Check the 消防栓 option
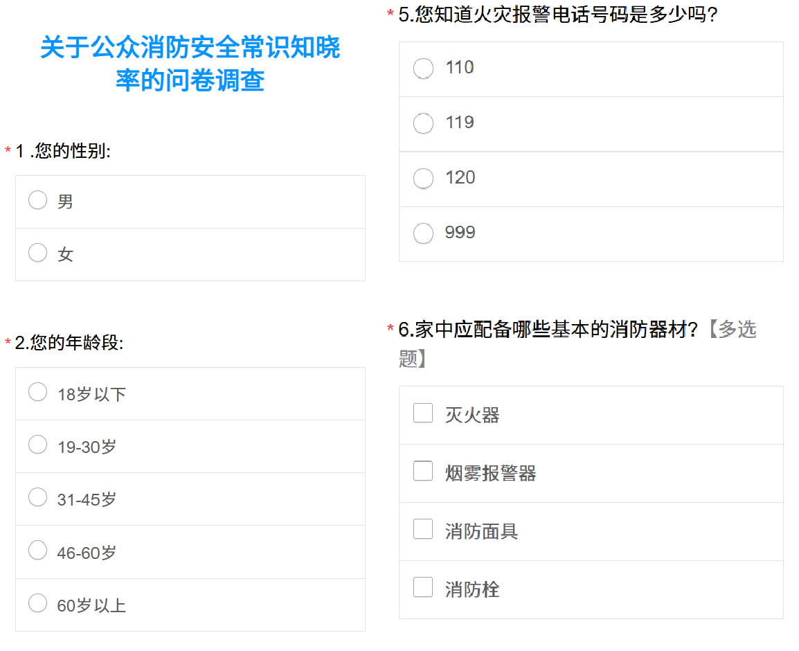The width and height of the screenshot is (799, 651). (x=423, y=587)
